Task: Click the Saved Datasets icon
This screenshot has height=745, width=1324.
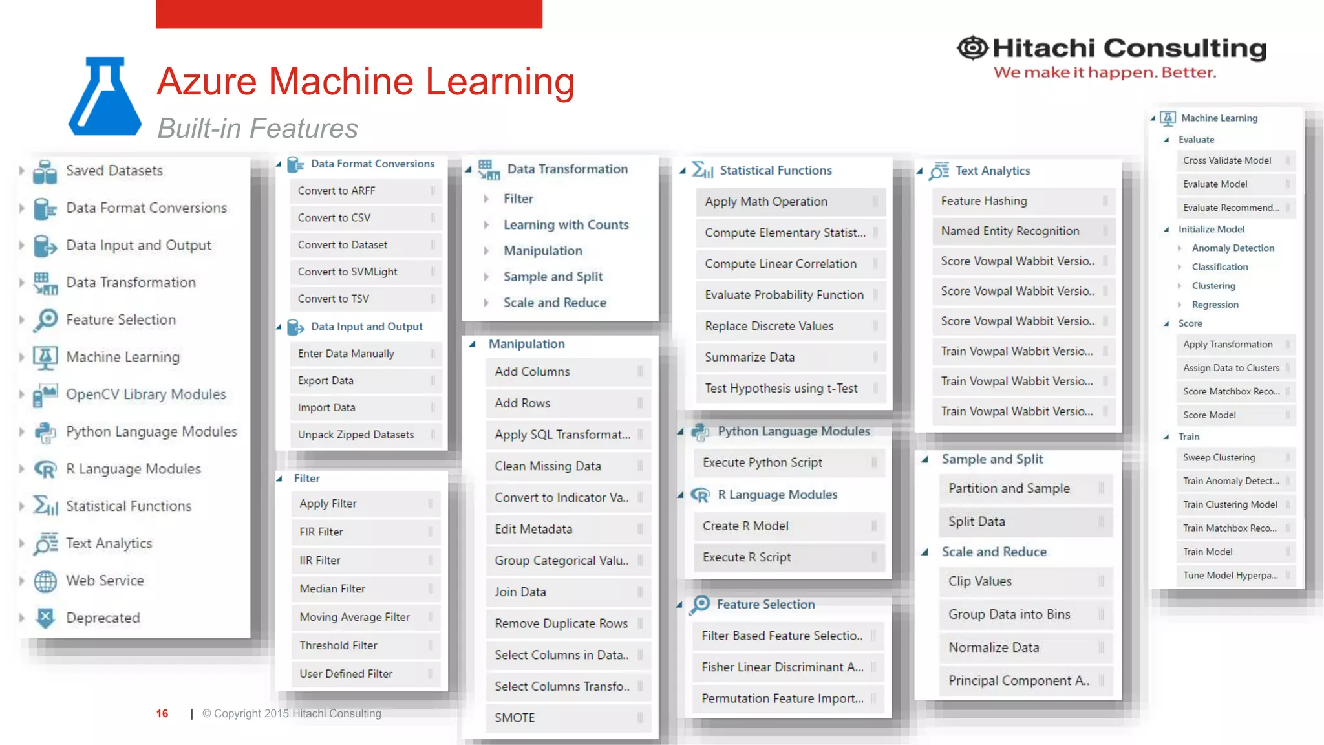Action: pos(45,171)
